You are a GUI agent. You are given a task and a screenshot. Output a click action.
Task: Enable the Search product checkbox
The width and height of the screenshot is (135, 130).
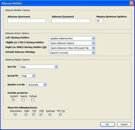[x=23, y=100]
